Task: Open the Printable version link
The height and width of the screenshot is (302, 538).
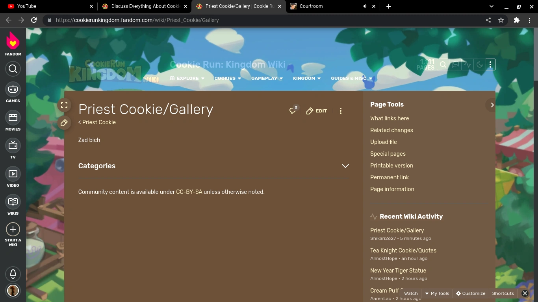Action: tap(391, 166)
